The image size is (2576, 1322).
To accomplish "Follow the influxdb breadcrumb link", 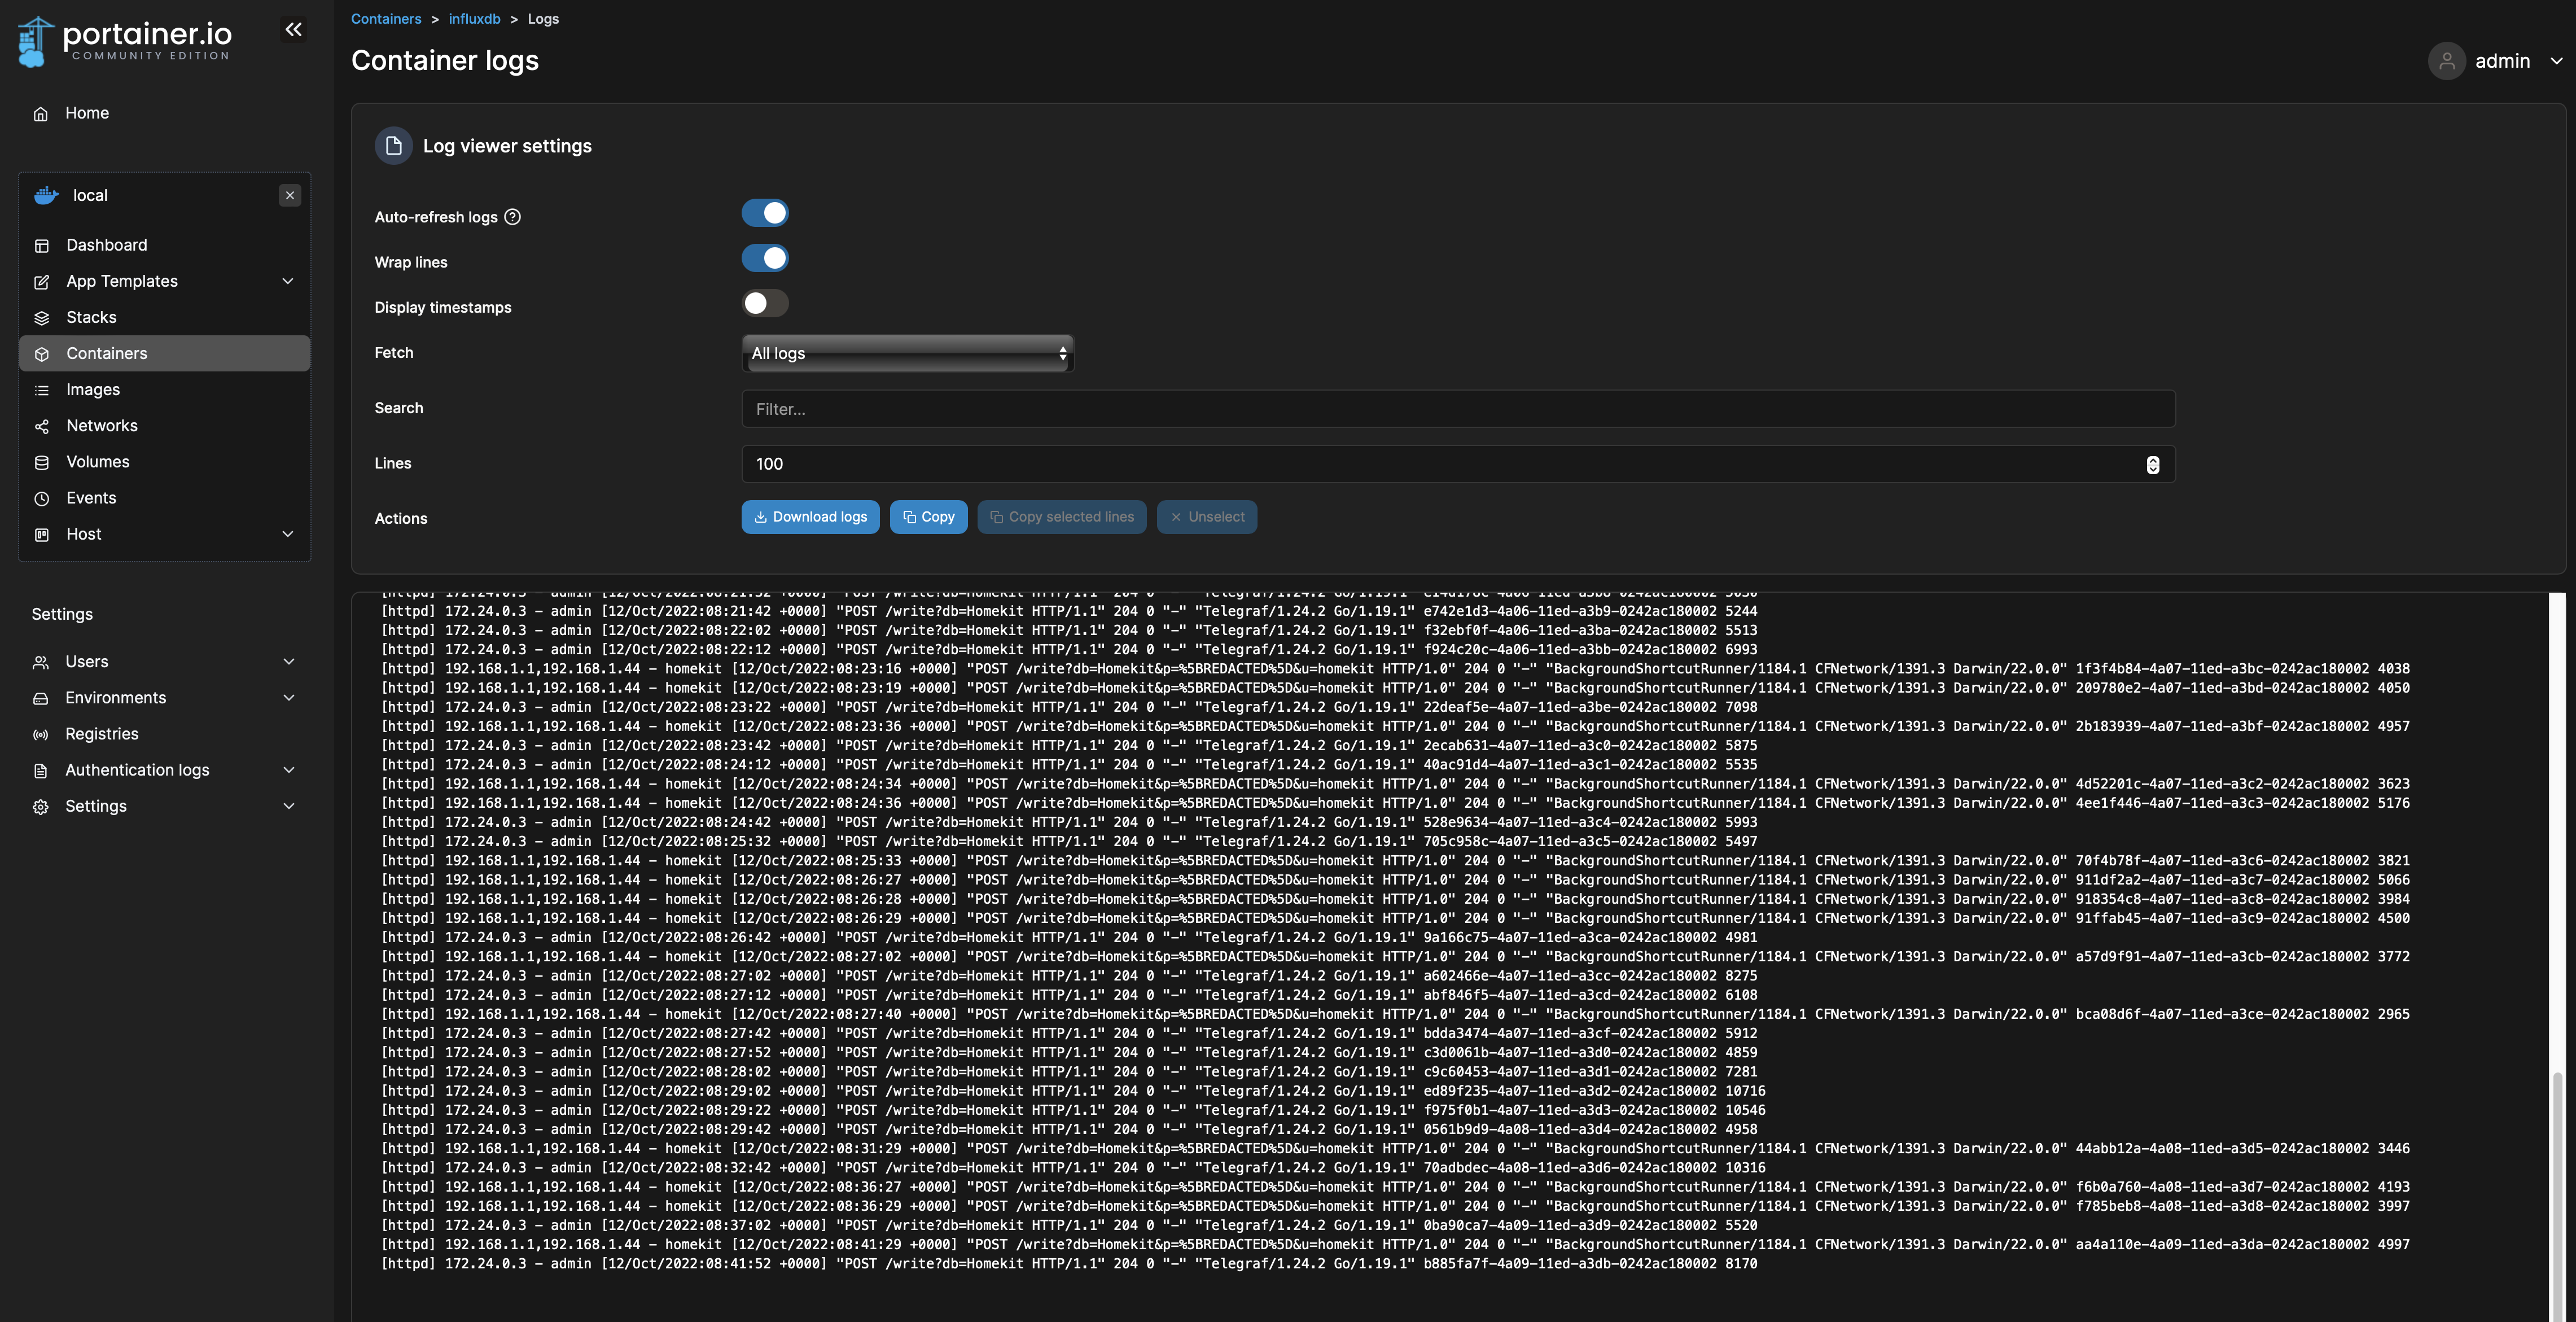I will [474, 19].
